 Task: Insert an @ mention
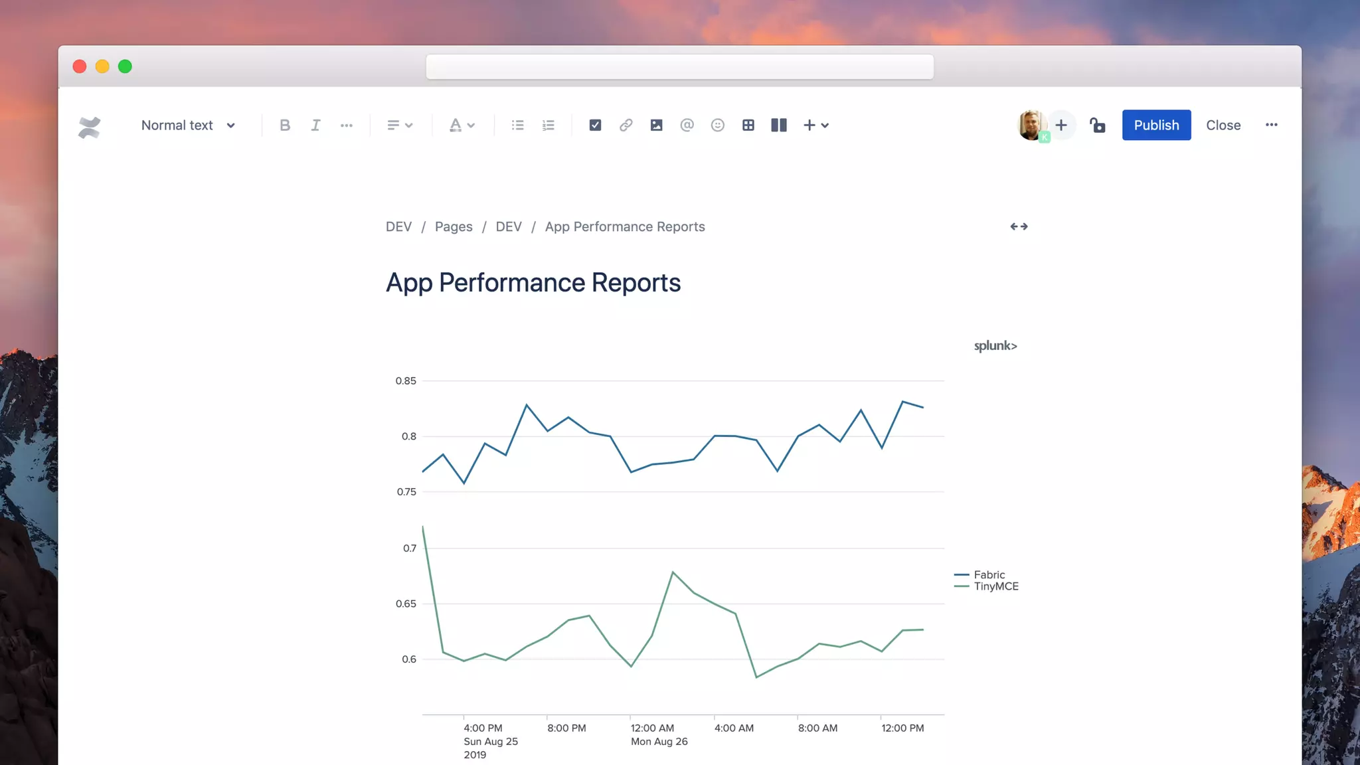(687, 125)
